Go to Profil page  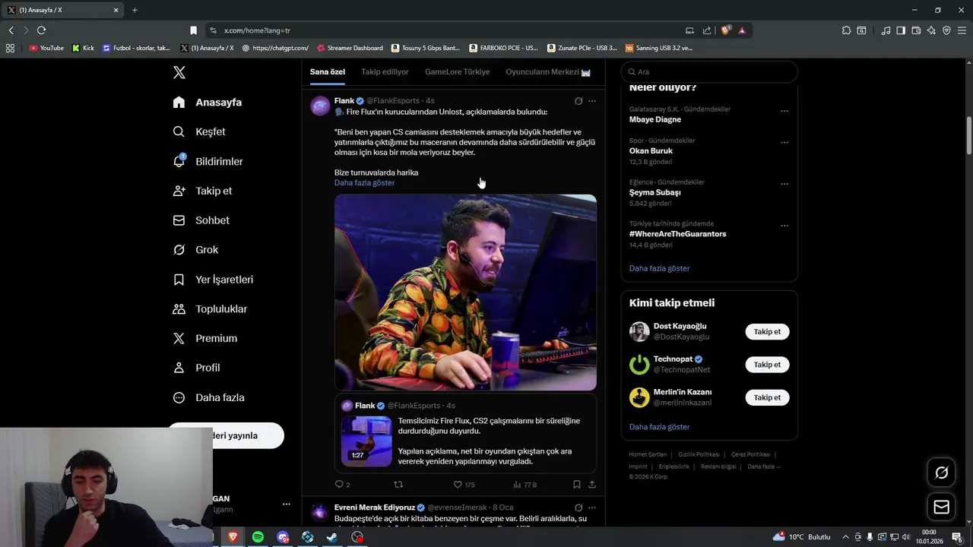pos(196,368)
